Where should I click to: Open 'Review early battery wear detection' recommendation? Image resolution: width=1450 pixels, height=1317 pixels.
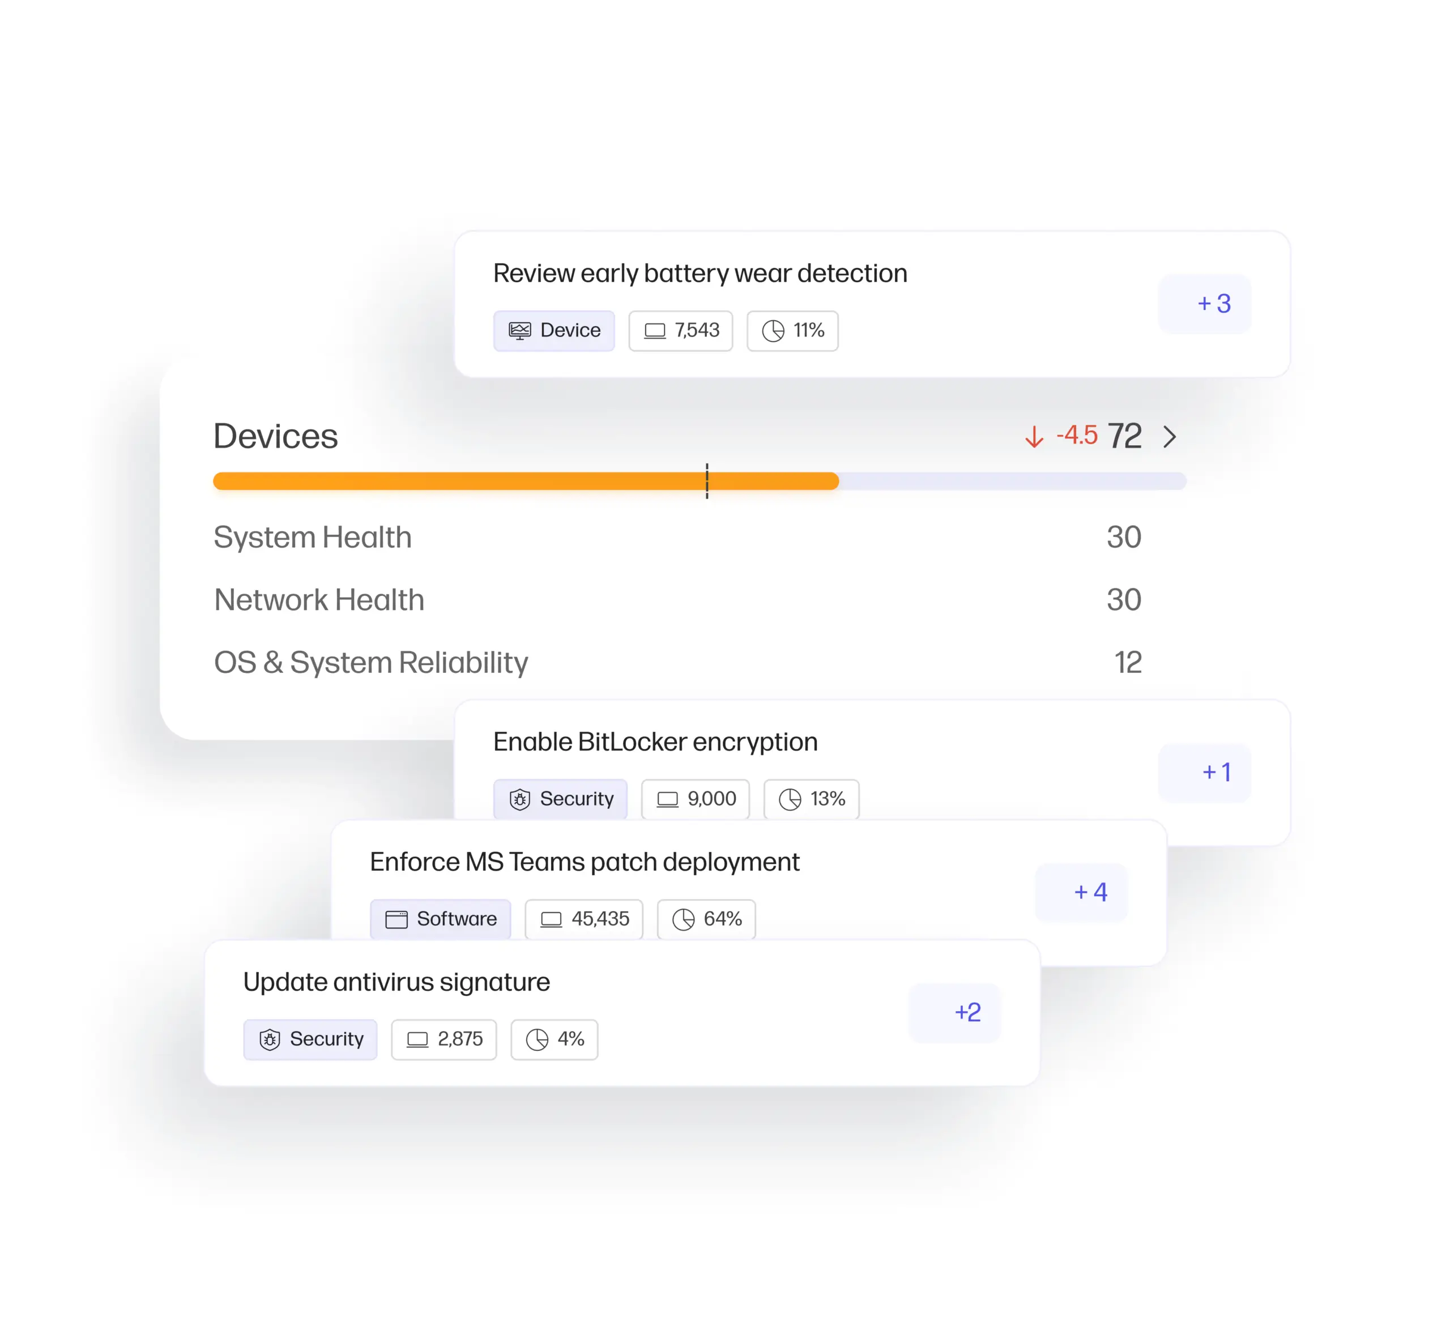[700, 274]
